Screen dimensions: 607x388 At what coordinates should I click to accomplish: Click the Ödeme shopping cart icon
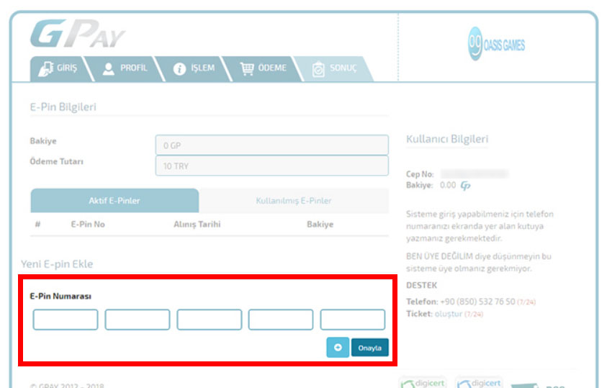coord(247,68)
